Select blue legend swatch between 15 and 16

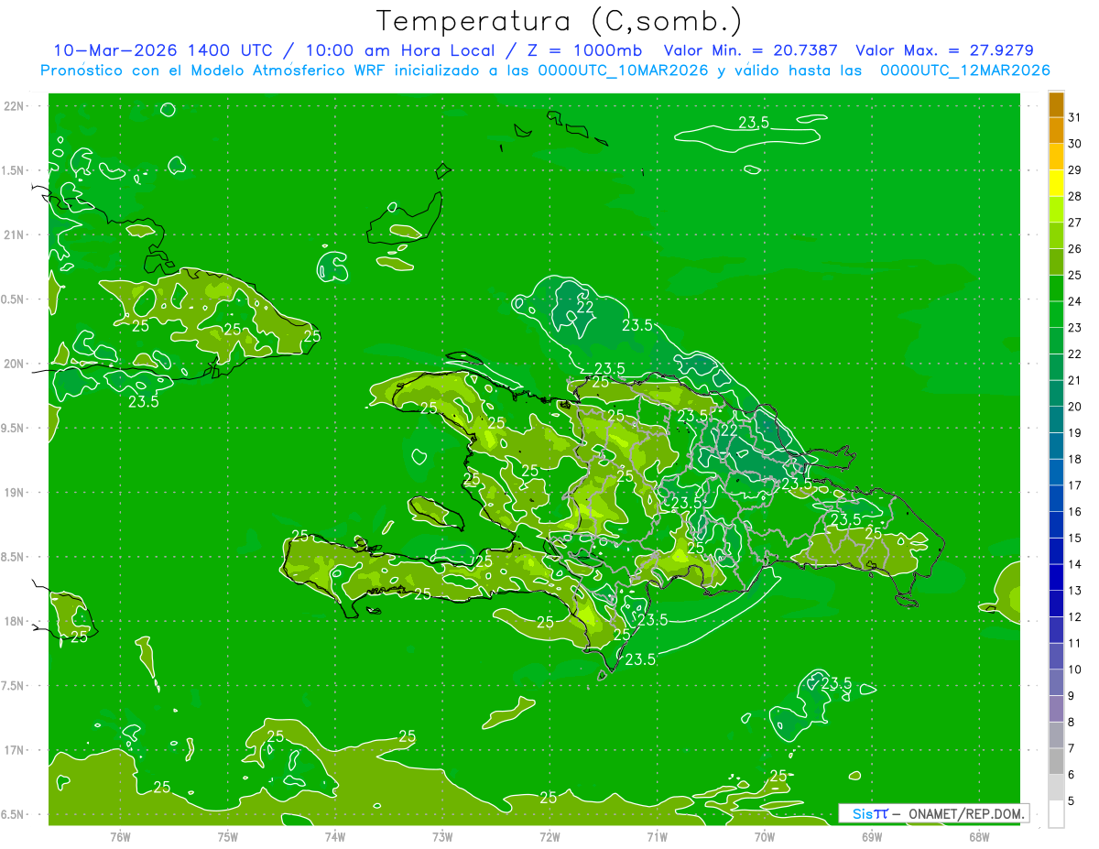click(1056, 526)
